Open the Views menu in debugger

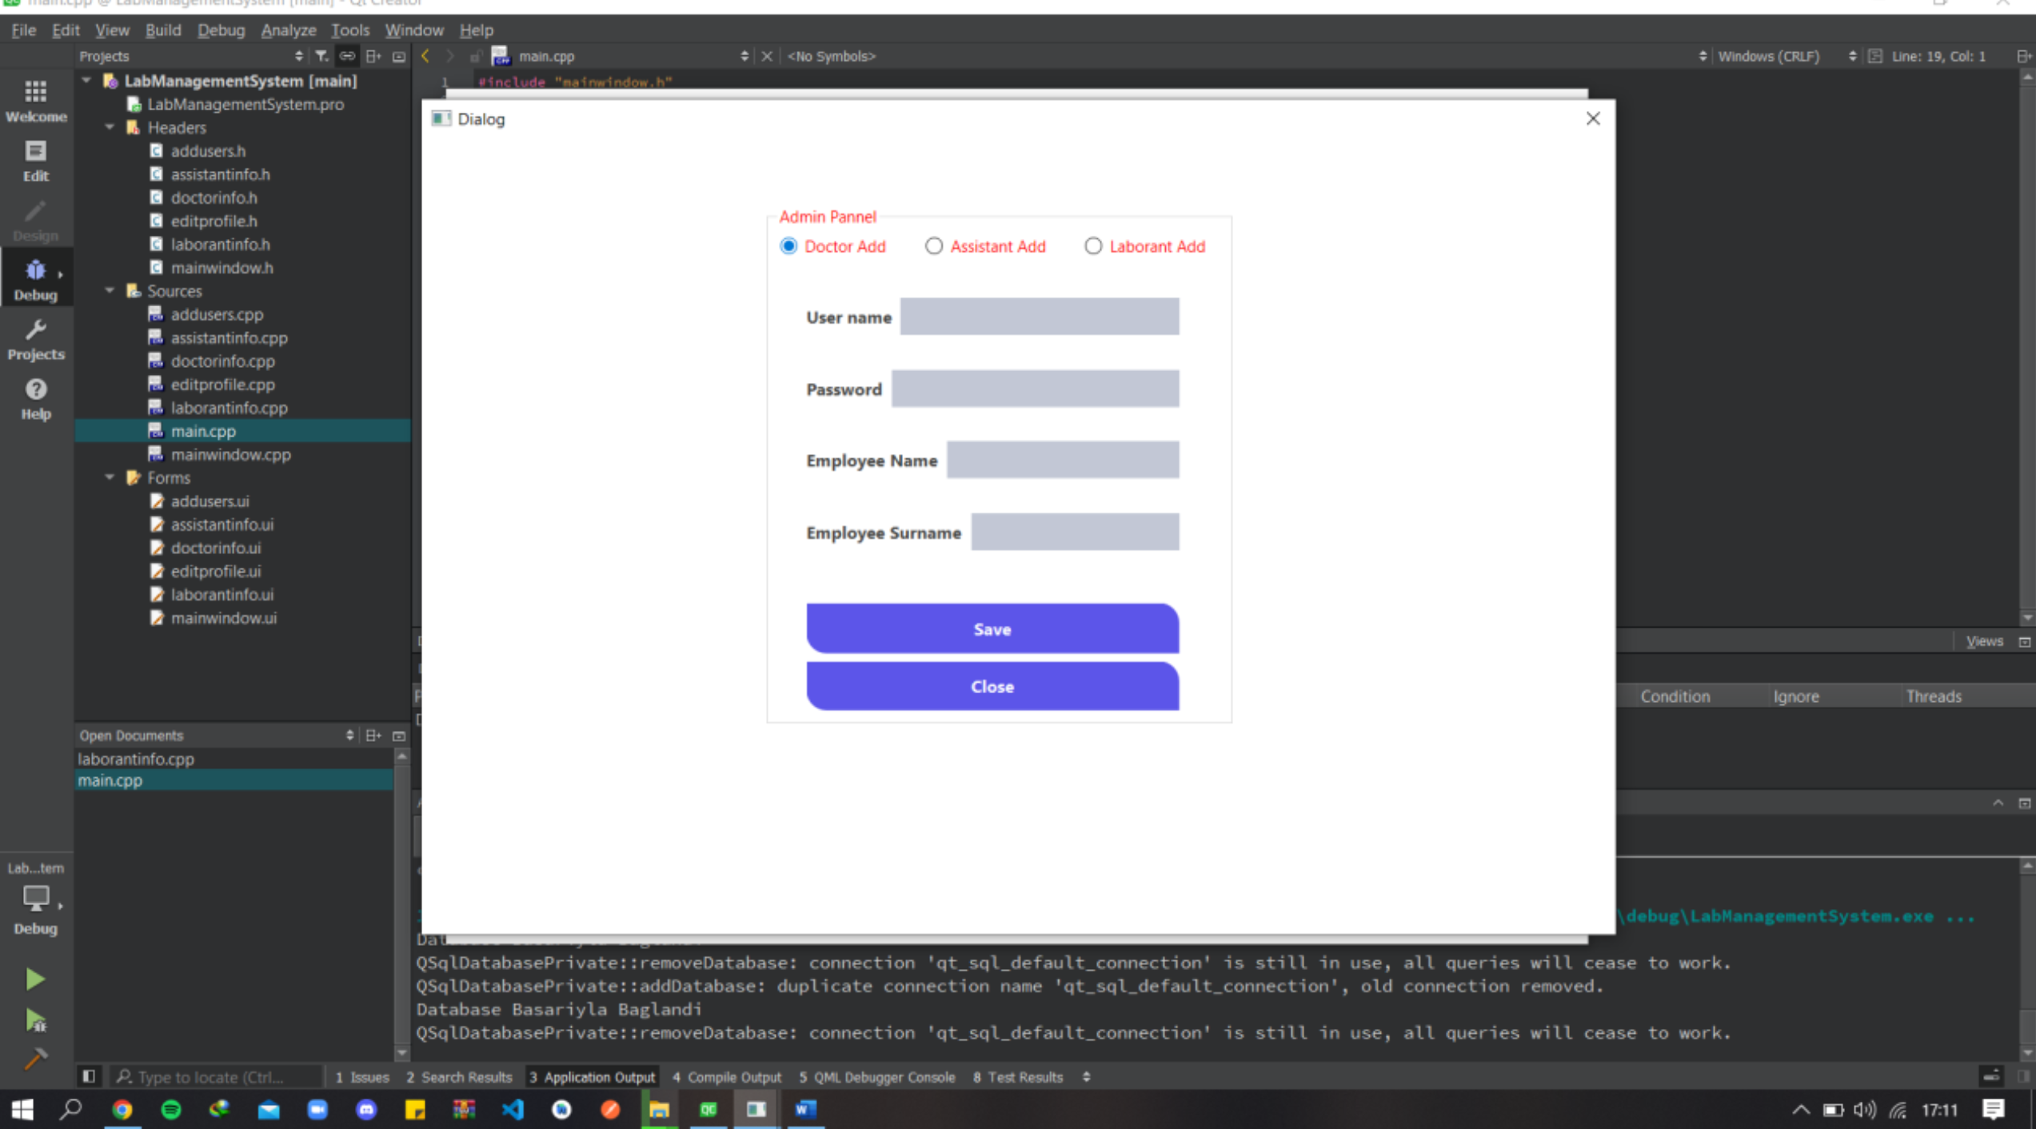click(x=1984, y=641)
